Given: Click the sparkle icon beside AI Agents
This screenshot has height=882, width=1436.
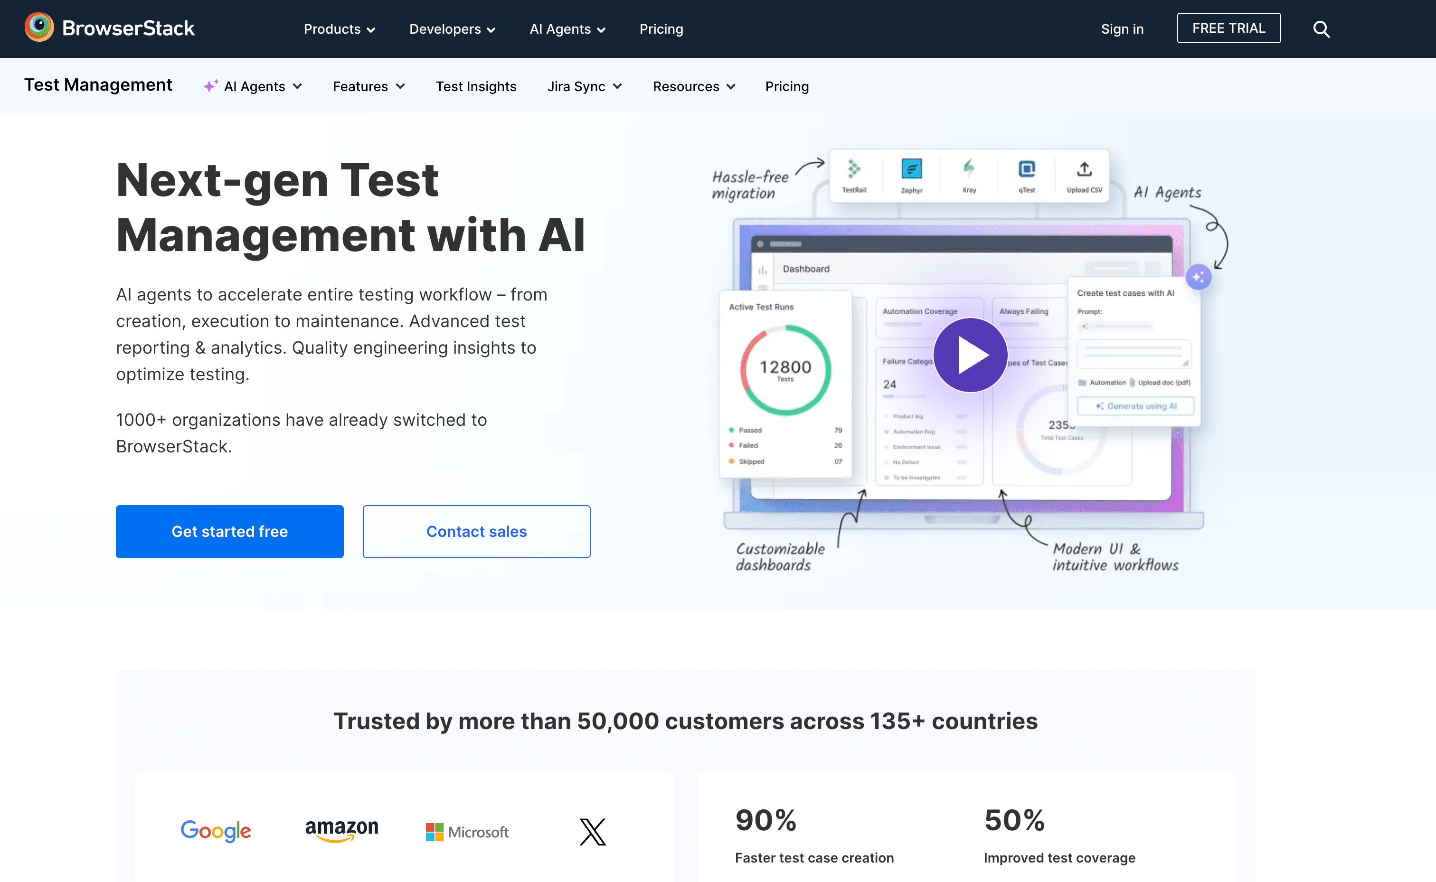Looking at the screenshot, I should tap(211, 86).
